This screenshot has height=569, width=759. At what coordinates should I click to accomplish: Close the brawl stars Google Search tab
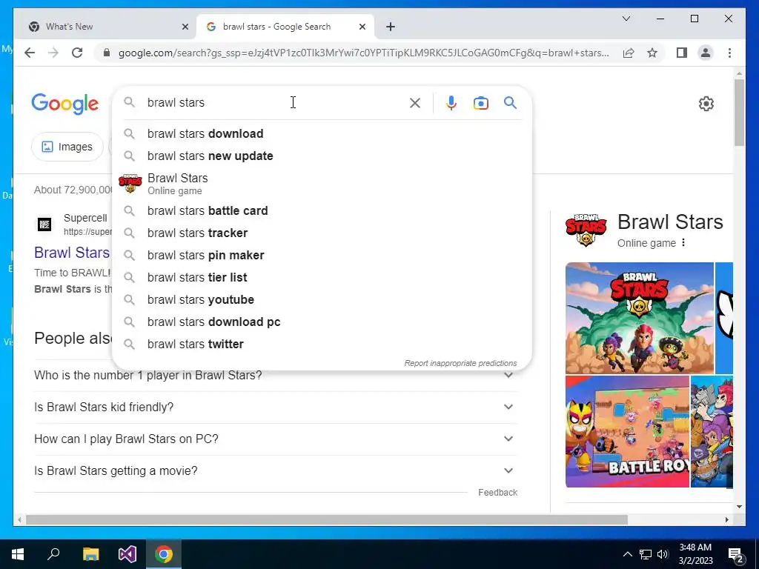(x=362, y=27)
